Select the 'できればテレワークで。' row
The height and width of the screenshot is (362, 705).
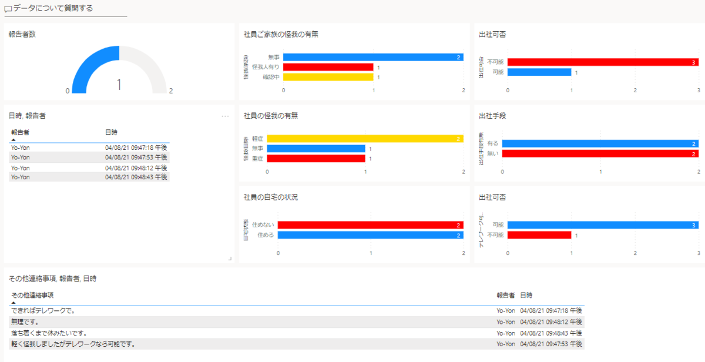[297, 310]
